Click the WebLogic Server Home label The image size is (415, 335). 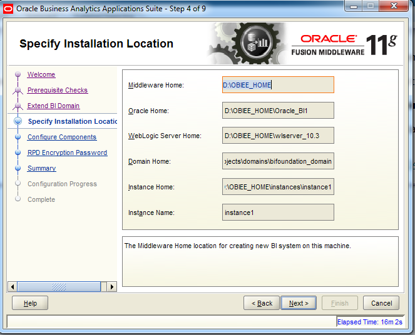tap(165, 136)
